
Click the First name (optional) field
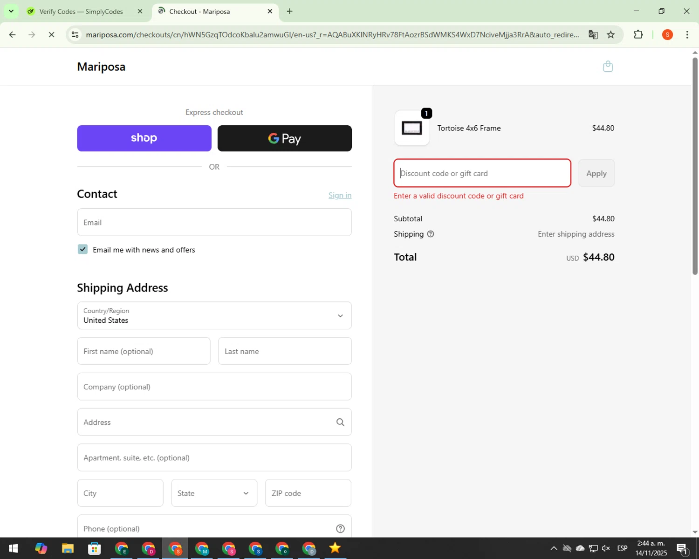click(x=144, y=351)
